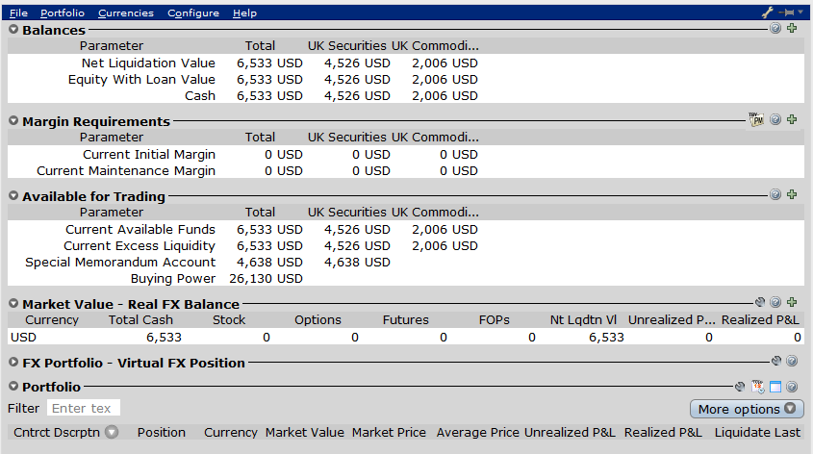
Task: Click the green plus in Available for Trading
Action: point(792,194)
